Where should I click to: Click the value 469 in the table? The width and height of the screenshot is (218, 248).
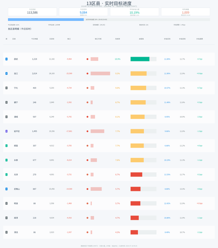35,88
